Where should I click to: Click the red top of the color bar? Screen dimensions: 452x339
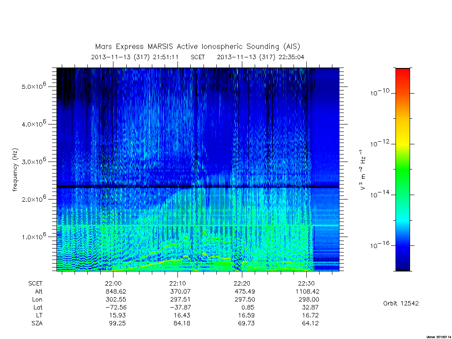pos(403,72)
